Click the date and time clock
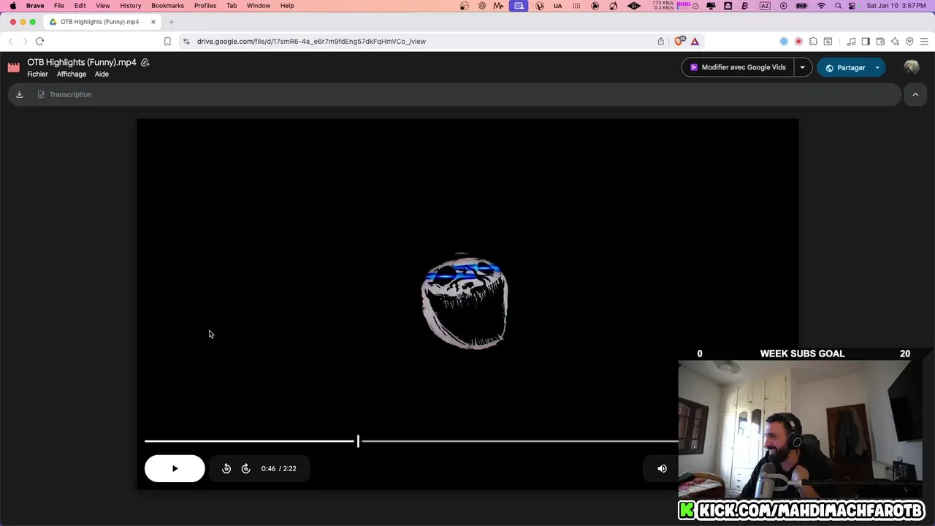 tap(896, 6)
